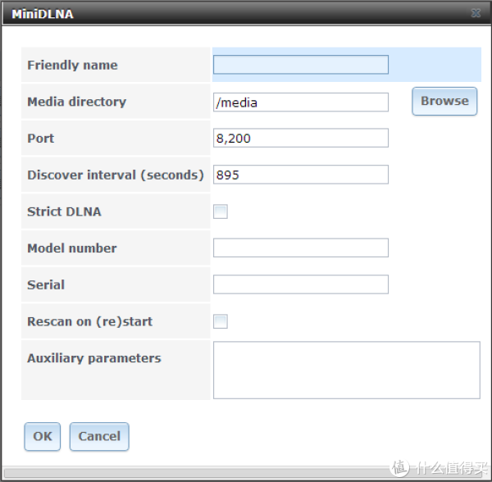Click the Strict DLNA label text

(x=64, y=211)
